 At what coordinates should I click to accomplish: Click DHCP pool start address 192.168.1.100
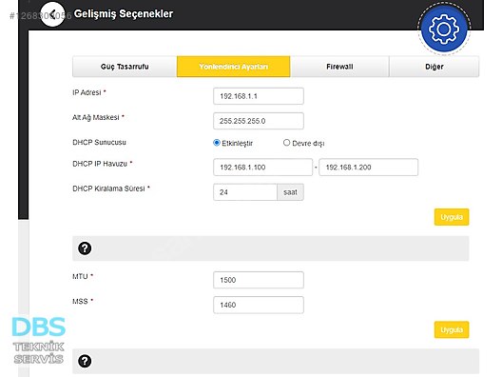click(262, 168)
